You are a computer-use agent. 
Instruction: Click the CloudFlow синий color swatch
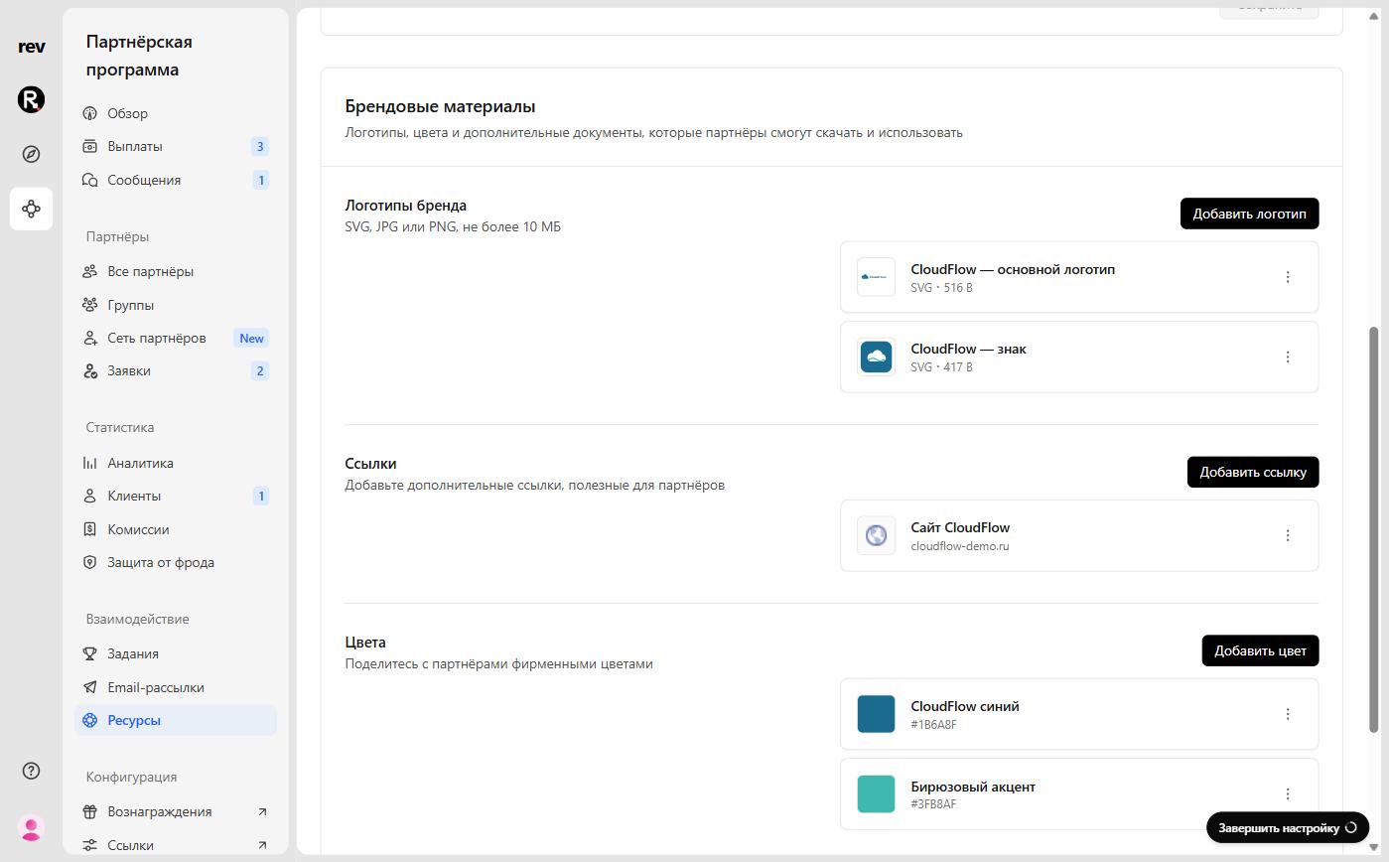(876, 714)
